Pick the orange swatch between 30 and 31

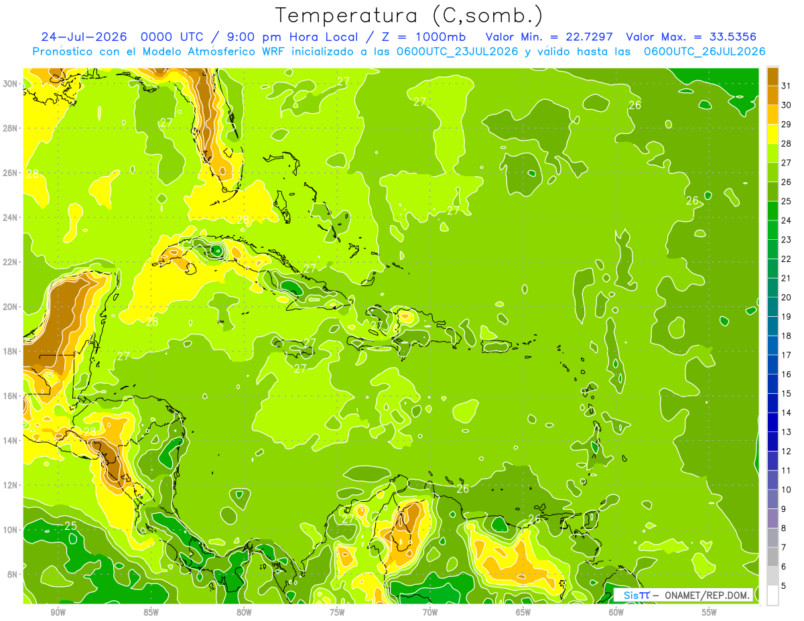[x=773, y=95]
